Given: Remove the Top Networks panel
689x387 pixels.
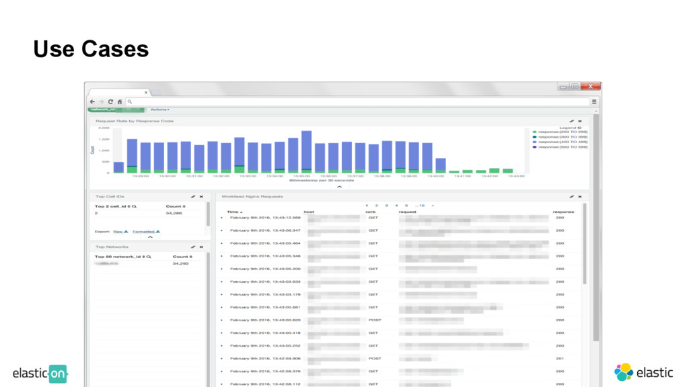Looking at the screenshot, I should tap(201, 247).
